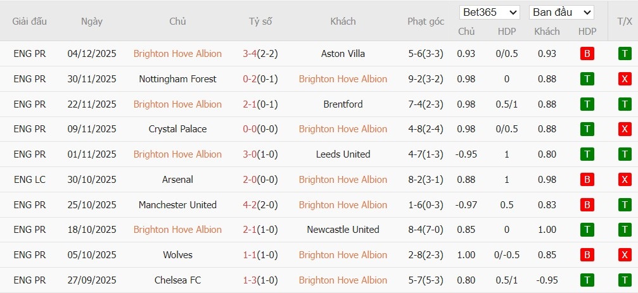Screen dimensions: 638x293
Task: Click the Giải đấu column header
Action: [x=30, y=21]
